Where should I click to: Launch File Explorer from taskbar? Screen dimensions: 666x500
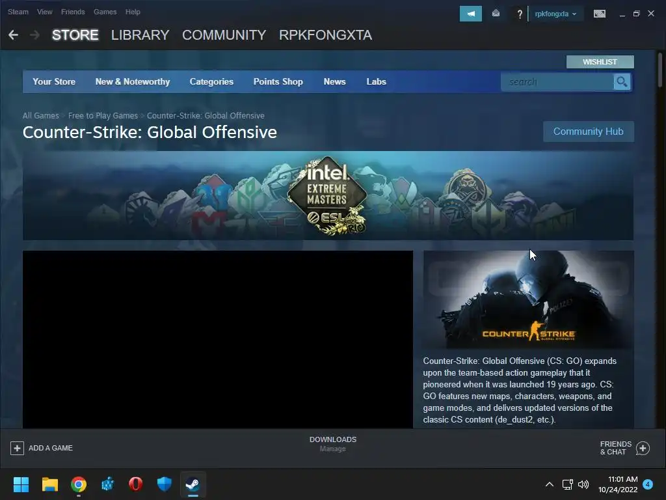pos(49,484)
